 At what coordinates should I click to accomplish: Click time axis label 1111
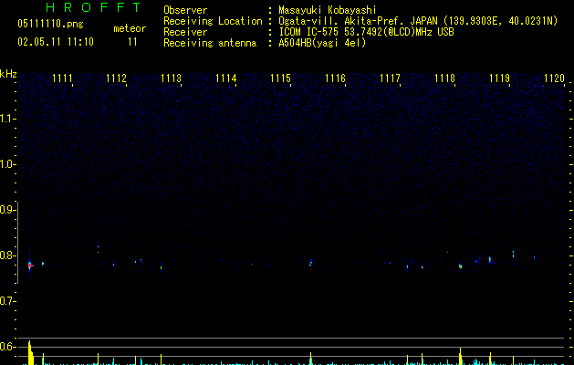[62, 78]
